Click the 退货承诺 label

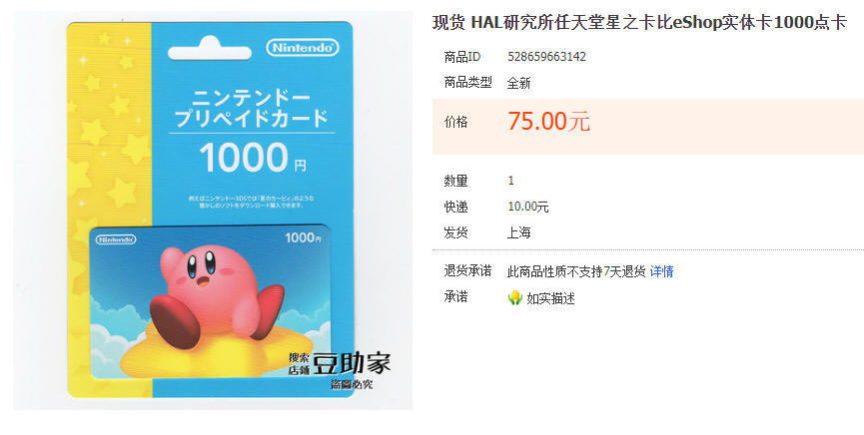tap(467, 271)
